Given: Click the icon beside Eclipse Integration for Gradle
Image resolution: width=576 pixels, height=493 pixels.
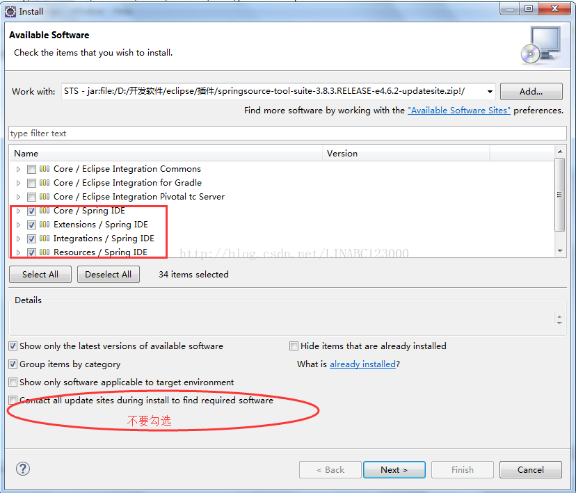Looking at the screenshot, I should pyautogui.click(x=45, y=183).
